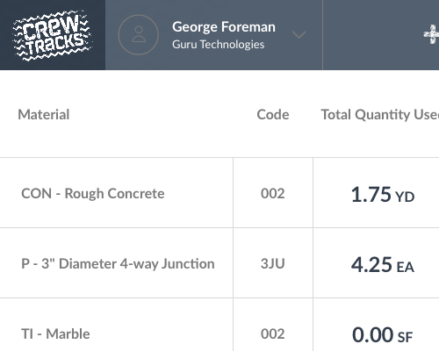Click the Guru Technologies company label
This screenshot has height=351, width=439.
[x=219, y=45]
